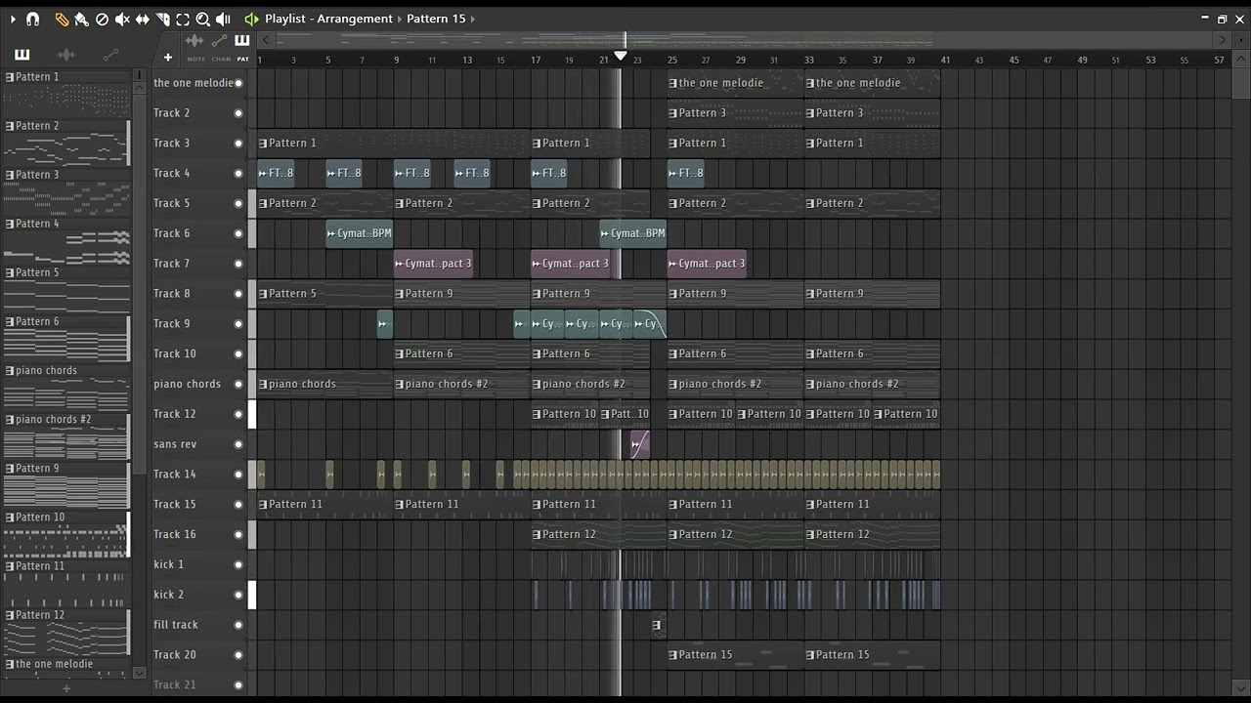Image resolution: width=1251 pixels, height=703 pixels.
Task: Select the Slip tool
Action: [x=143, y=19]
